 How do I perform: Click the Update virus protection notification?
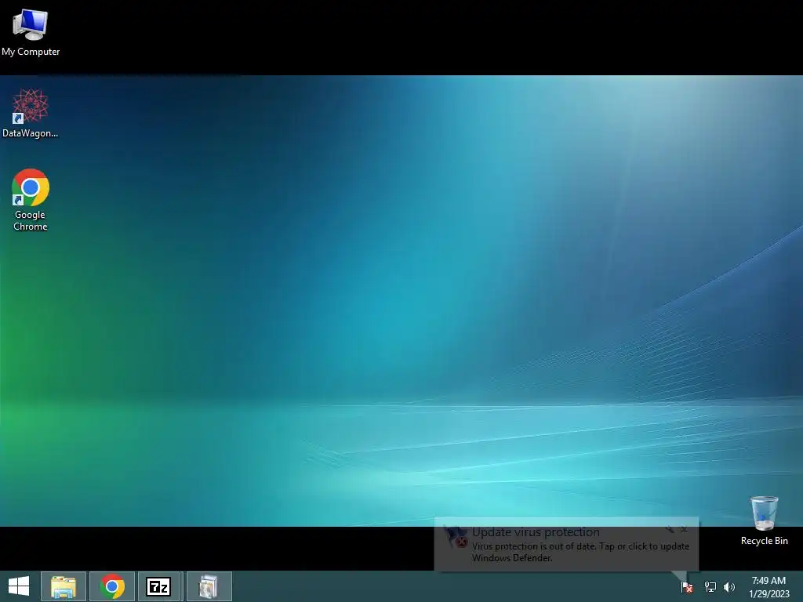click(566, 544)
